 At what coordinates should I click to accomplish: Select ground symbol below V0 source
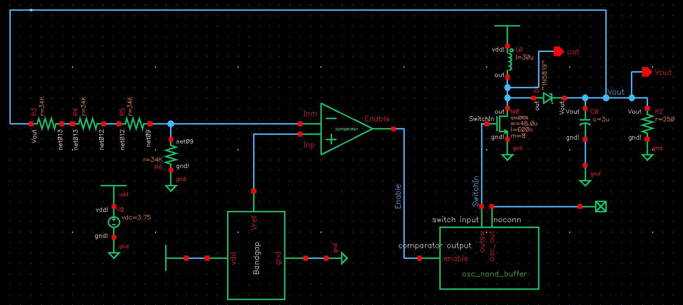[x=114, y=255]
